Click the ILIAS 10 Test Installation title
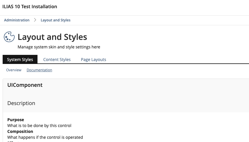Viewport: 249px width, 142px height. point(30,6)
